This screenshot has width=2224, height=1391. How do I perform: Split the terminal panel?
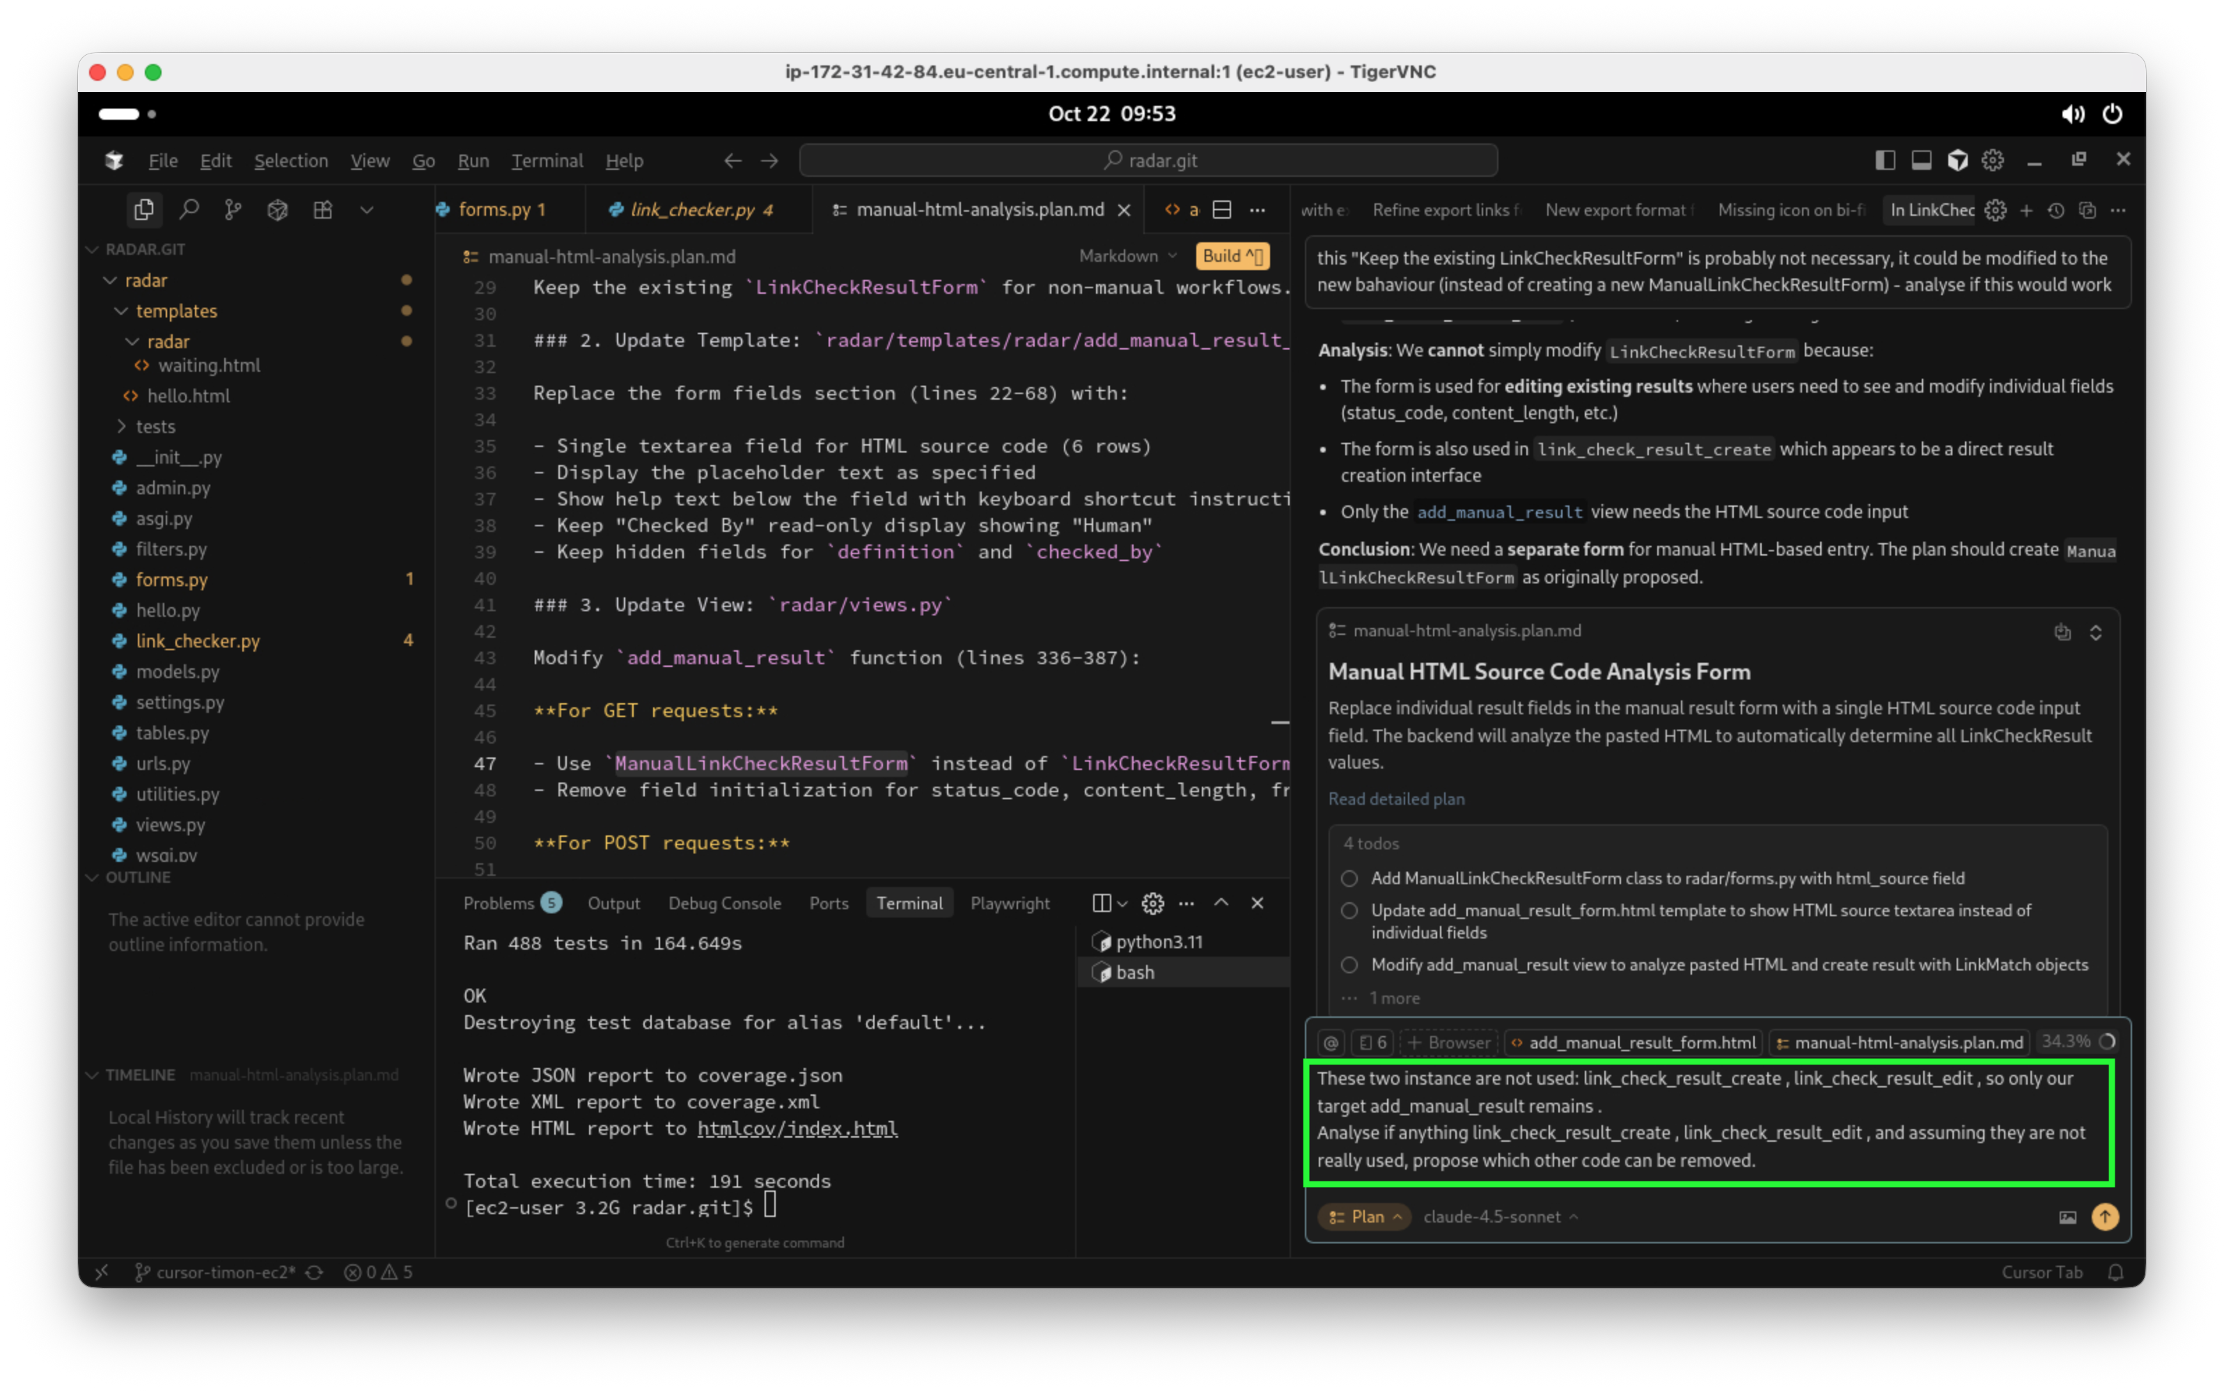(1102, 904)
